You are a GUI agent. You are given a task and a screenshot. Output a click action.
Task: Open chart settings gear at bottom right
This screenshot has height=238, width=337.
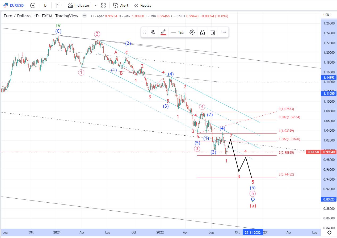[x=329, y=232]
